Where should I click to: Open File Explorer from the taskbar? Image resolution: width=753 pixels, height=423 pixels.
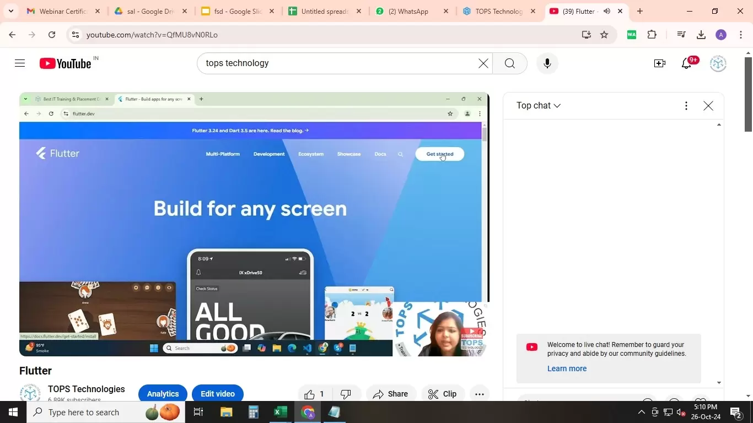227,412
